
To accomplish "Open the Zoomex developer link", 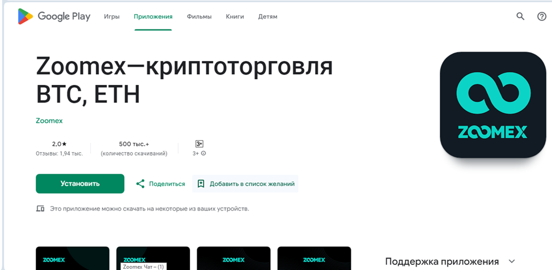I will 49,121.
